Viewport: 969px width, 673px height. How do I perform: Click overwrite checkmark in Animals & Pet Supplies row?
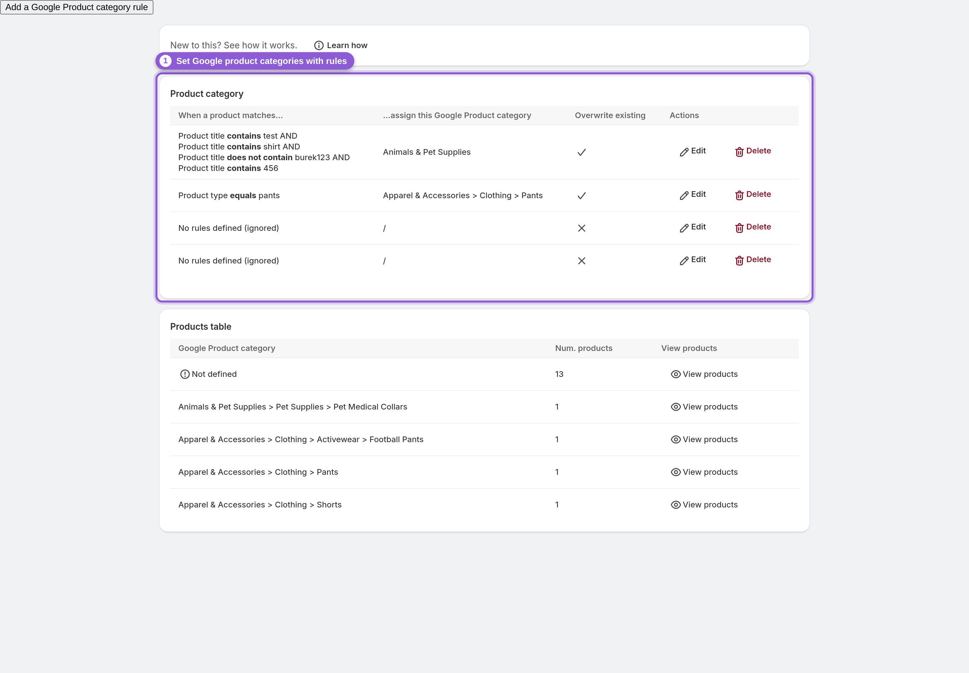click(581, 152)
